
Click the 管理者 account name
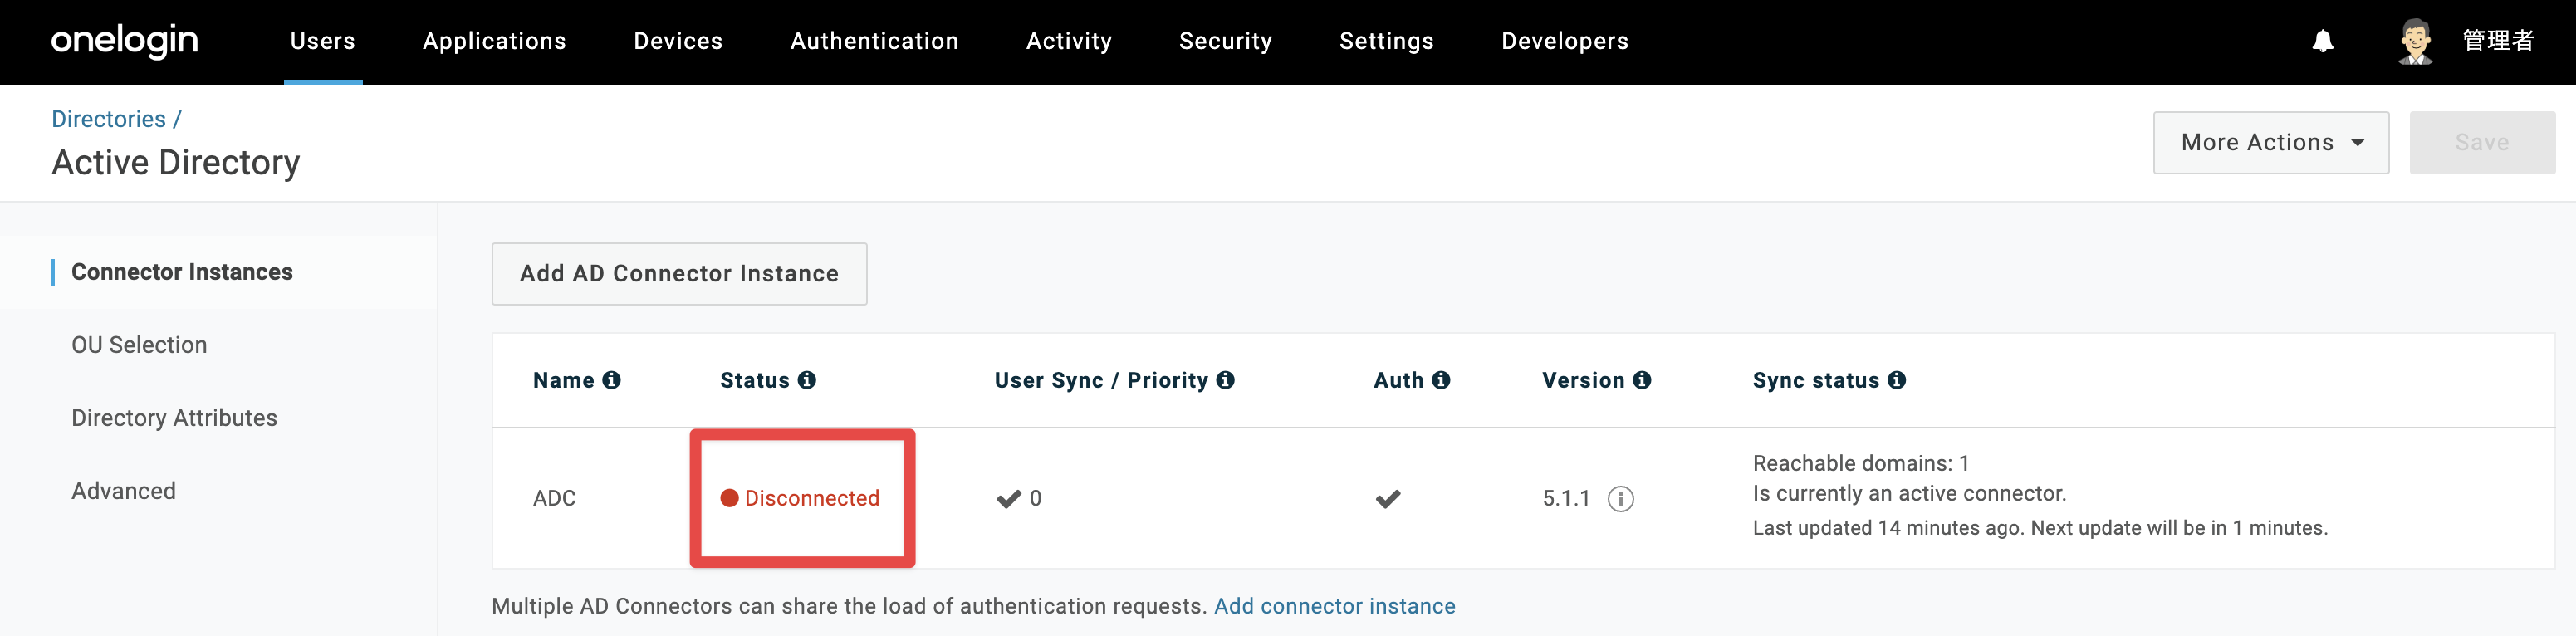pyautogui.click(x=2498, y=41)
